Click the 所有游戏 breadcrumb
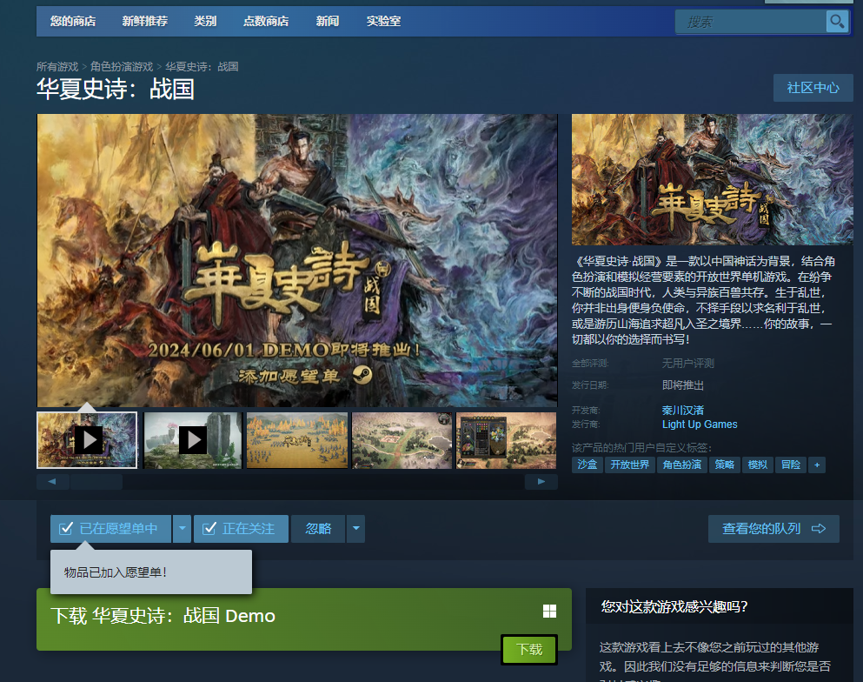 57,67
